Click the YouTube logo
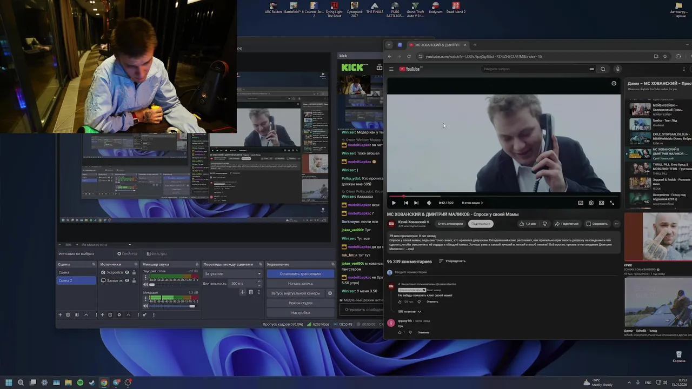The image size is (692, 389). coord(409,69)
